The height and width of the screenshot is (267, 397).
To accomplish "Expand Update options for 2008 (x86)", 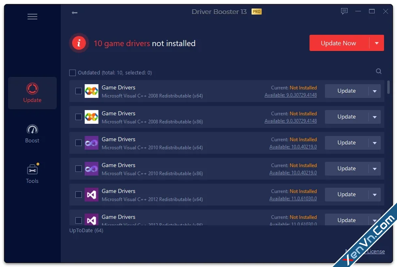I will [375, 117].
